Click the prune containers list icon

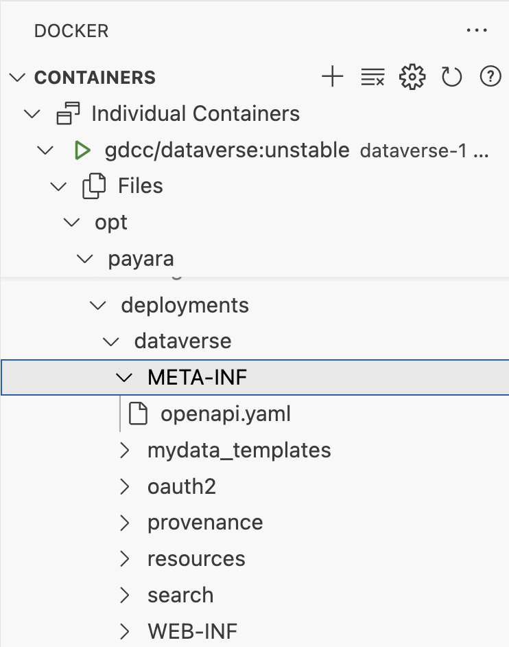click(372, 77)
